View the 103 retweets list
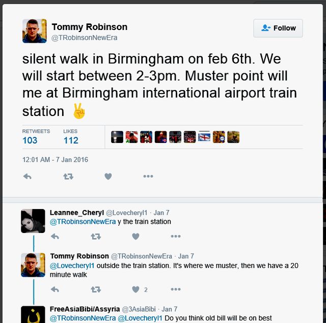326x323 pixels. pos(30,140)
